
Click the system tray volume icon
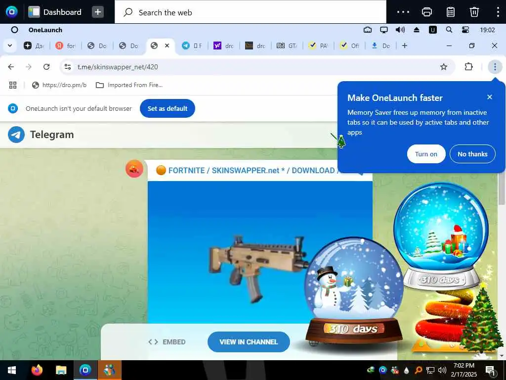click(x=442, y=370)
